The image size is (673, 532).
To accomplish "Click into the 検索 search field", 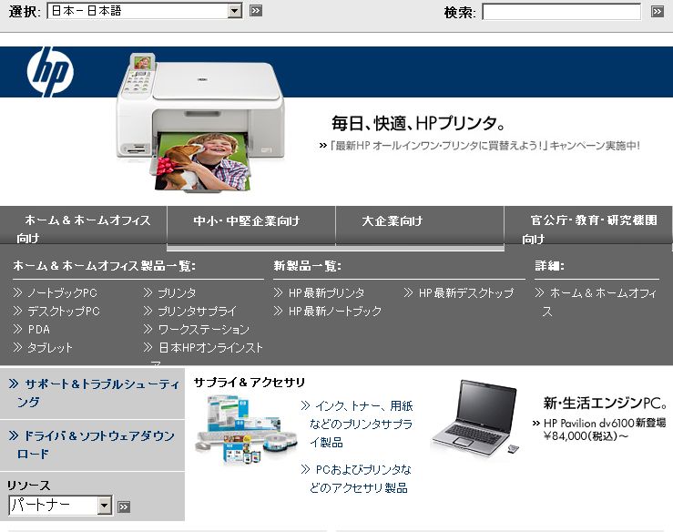I will tap(561, 12).
